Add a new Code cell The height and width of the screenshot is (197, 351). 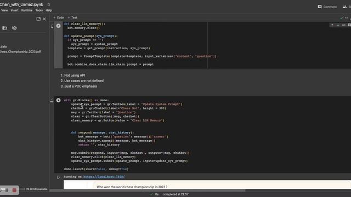tap(59, 18)
